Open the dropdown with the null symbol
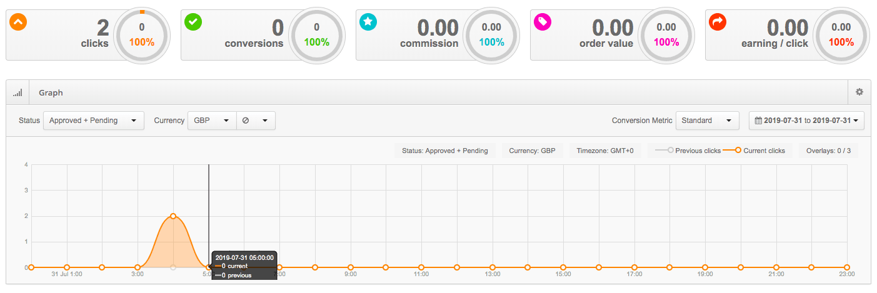This screenshot has height=293, width=877. pos(256,121)
